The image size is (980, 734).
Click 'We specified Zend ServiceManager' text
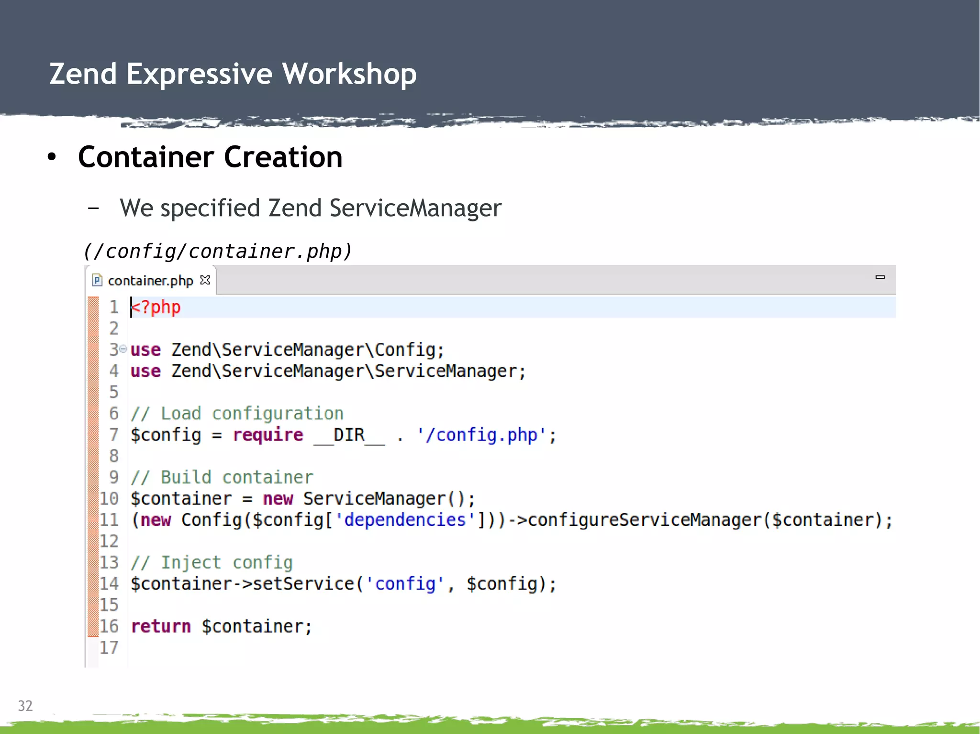[x=311, y=208]
